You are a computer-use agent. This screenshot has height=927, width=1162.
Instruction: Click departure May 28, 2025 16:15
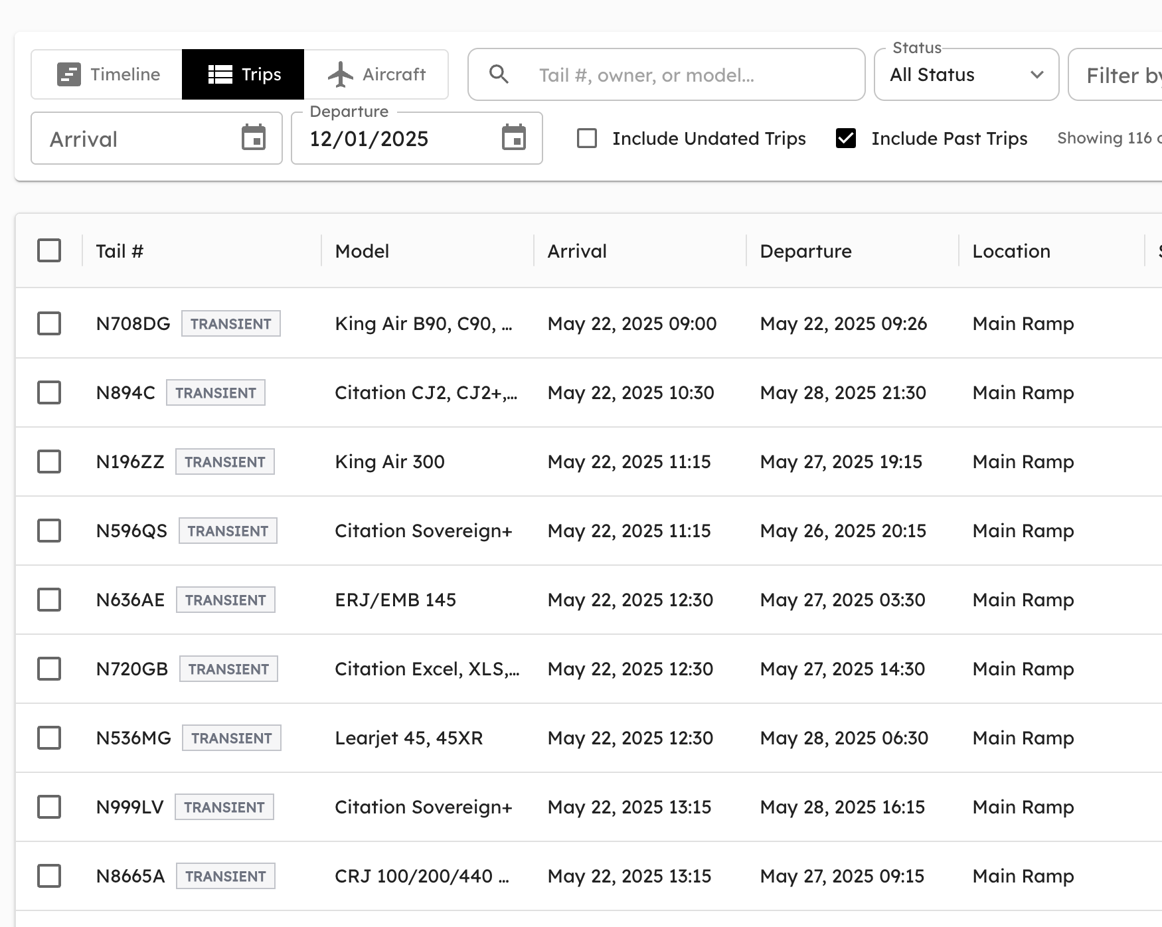tap(843, 807)
